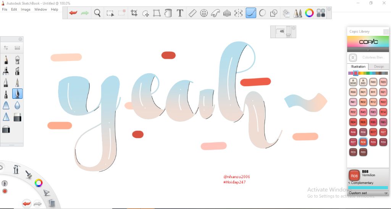Open the lagoon Color wheel icon
This screenshot has width=391, height=209.
tap(39, 183)
